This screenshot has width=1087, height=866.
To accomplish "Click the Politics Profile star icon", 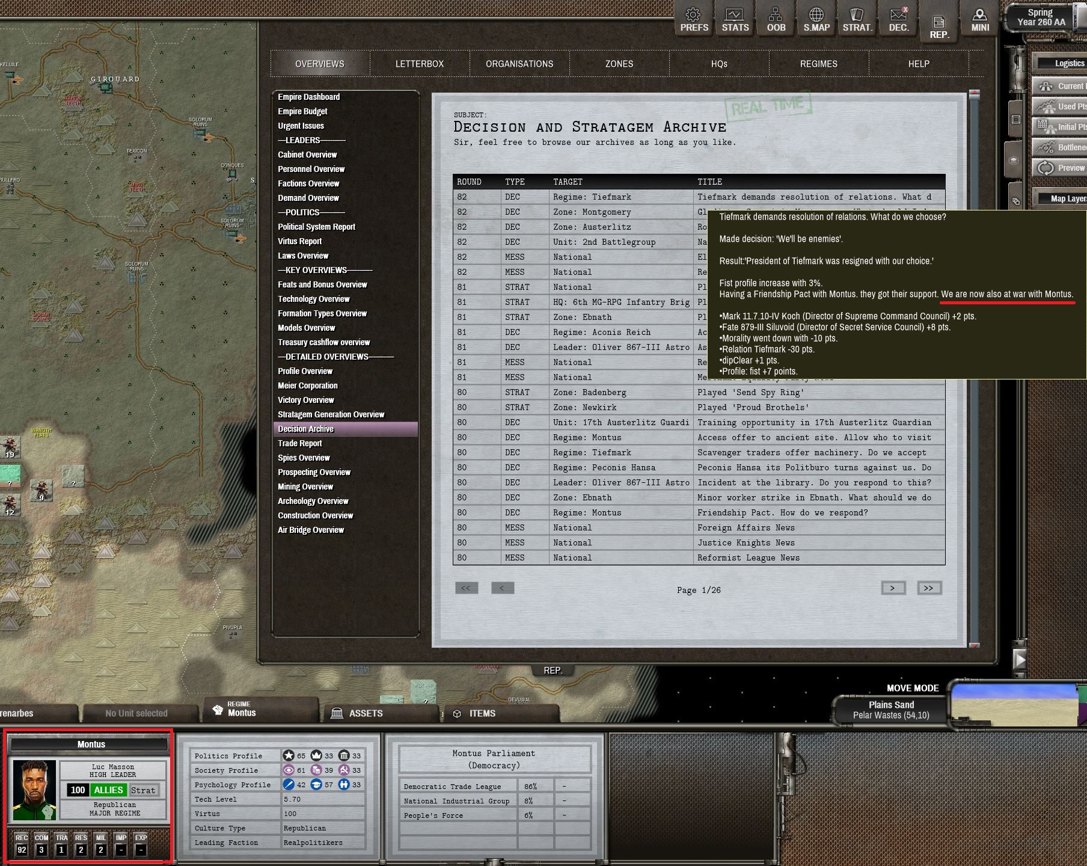I will point(289,755).
